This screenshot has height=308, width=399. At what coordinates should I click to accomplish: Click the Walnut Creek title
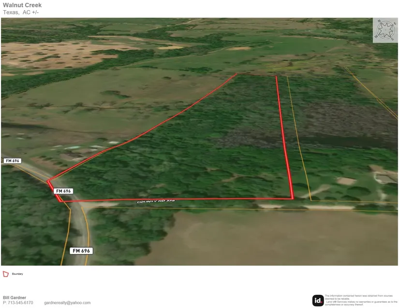click(x=22, y=5)
